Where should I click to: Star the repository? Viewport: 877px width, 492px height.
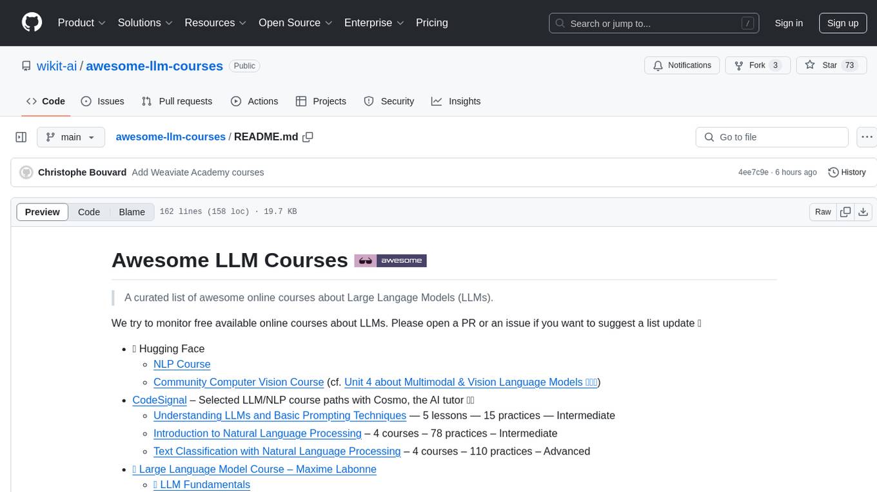click(830, 66)
